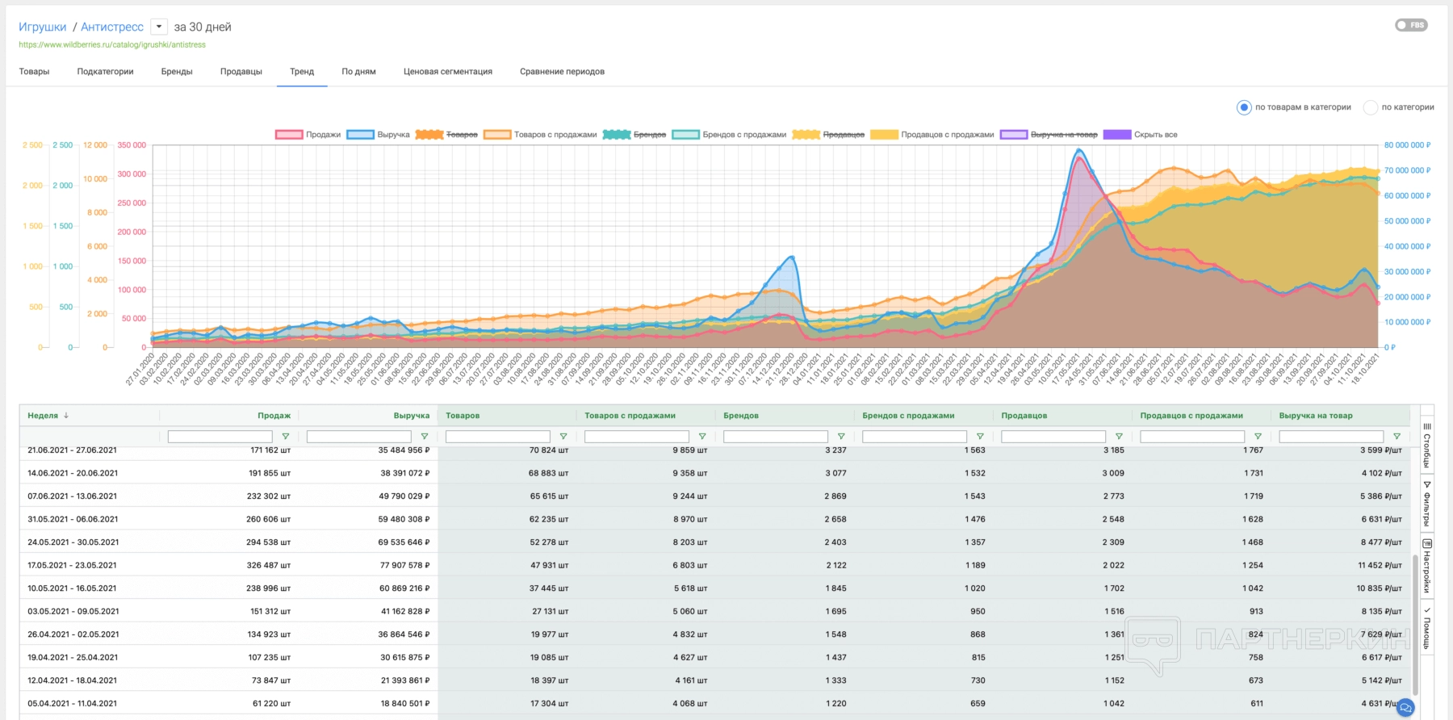This screenshot has height=720, width=1453.
Task: Open the Столбцы side panel
Action: click(x=1426, y=445)
